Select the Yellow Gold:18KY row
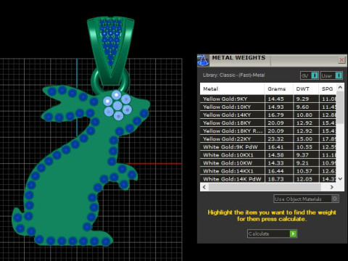Image resolution: width=348 pixels, height=261 pixels. tap(268, 123)
